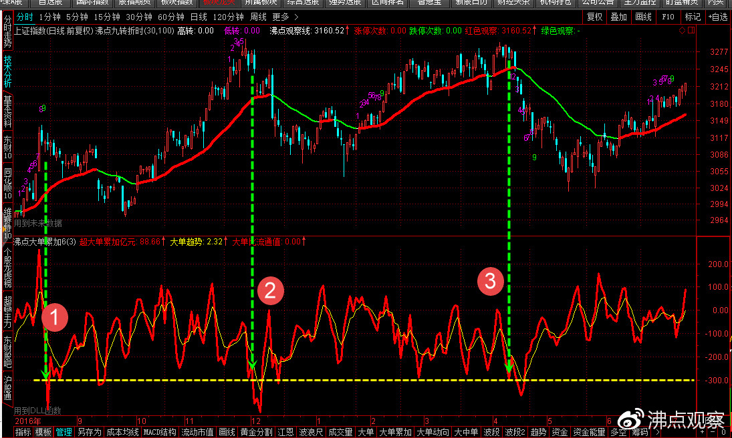Click the square window icon in chart header
Image resolution: width=732 pixels, height=438 pixels.
(691, 31)
